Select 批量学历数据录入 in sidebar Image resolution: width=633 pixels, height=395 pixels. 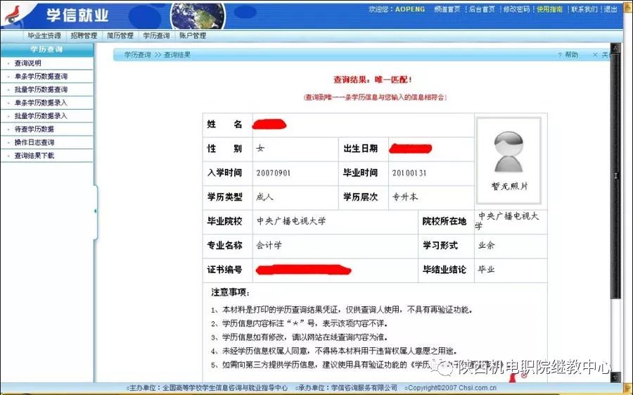[41, 116]
